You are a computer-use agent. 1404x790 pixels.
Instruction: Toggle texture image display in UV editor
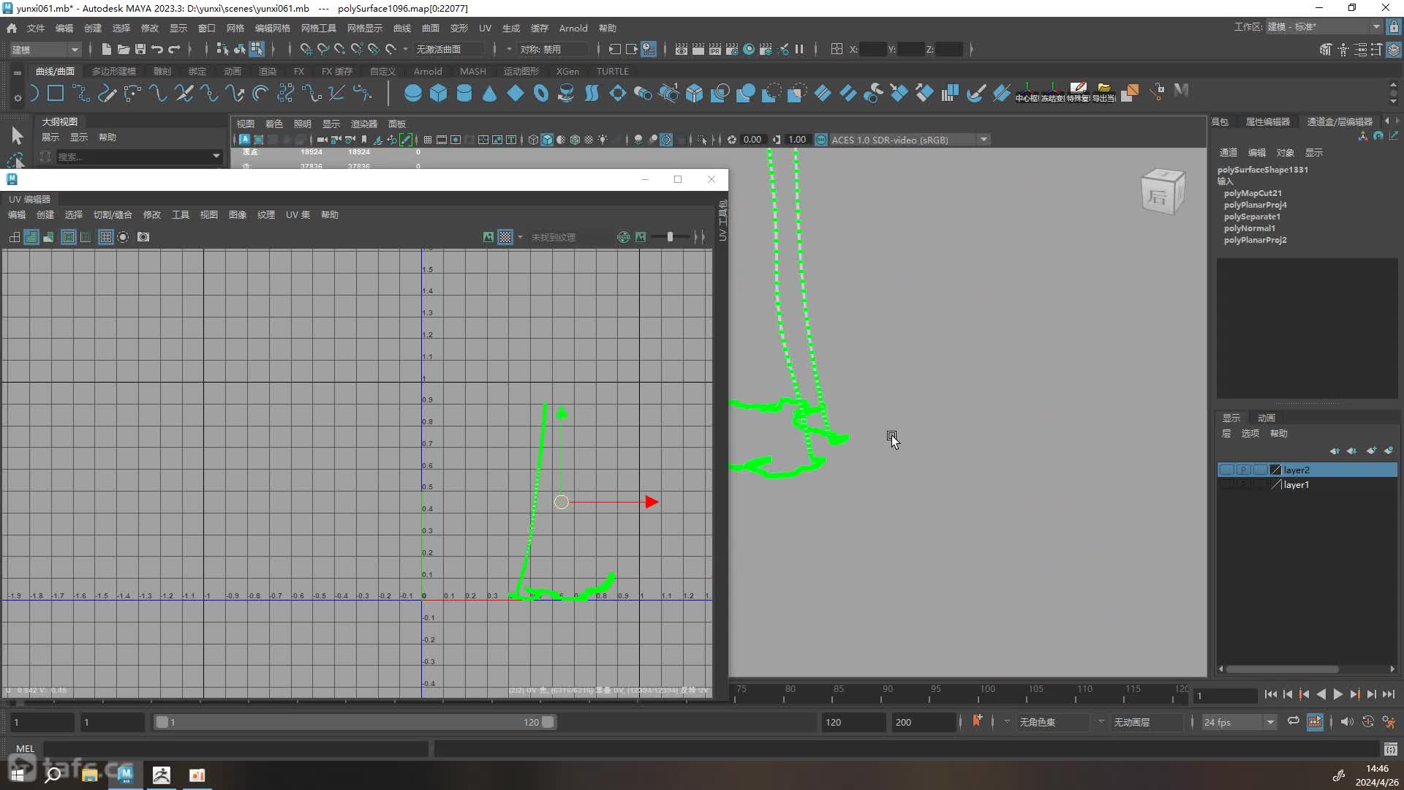(488, 237)
